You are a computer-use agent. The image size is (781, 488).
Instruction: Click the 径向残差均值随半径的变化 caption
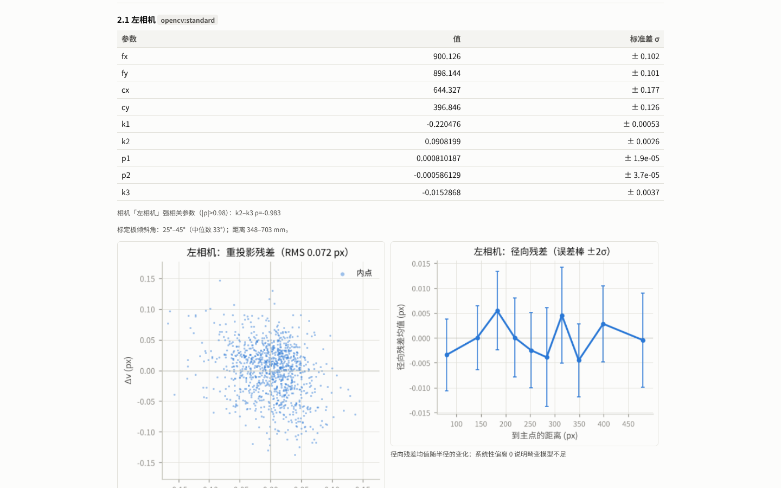click(478, 454)
